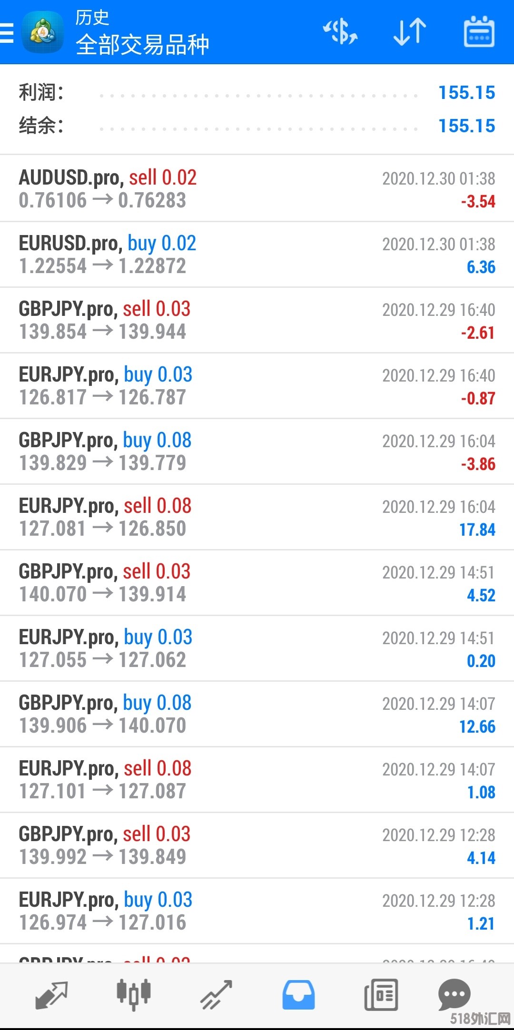Open the candlestick Chart tab
Viewport: 514px width, 1030px height.
coord(134,994)
